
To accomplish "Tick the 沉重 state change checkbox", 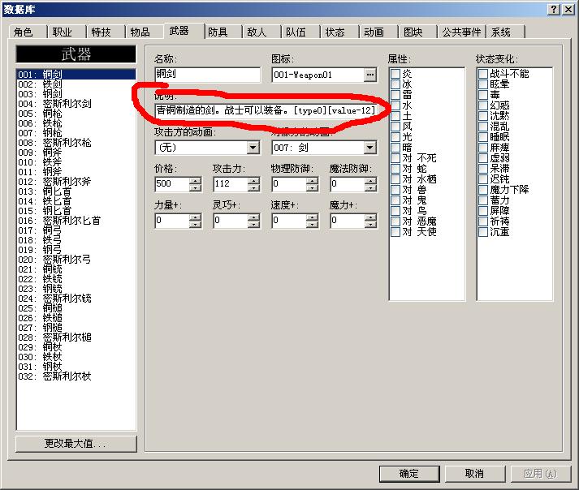I will 483,232.
